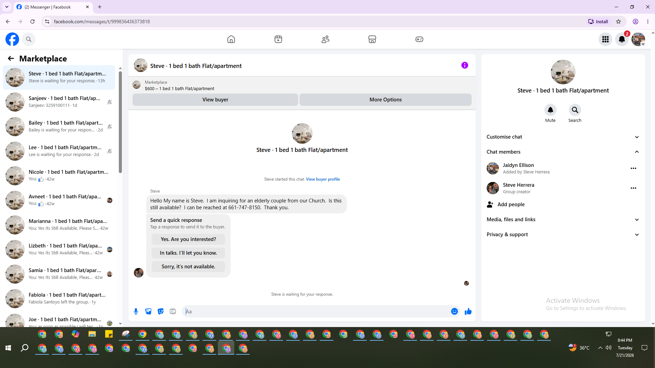Open the notifications bell with badge
The height and width of the screenshot is (368, 655).
point(622,39)
